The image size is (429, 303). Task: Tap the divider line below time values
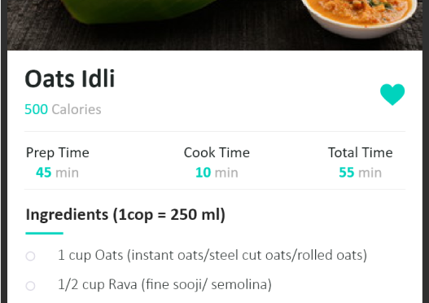click(215, 190)
